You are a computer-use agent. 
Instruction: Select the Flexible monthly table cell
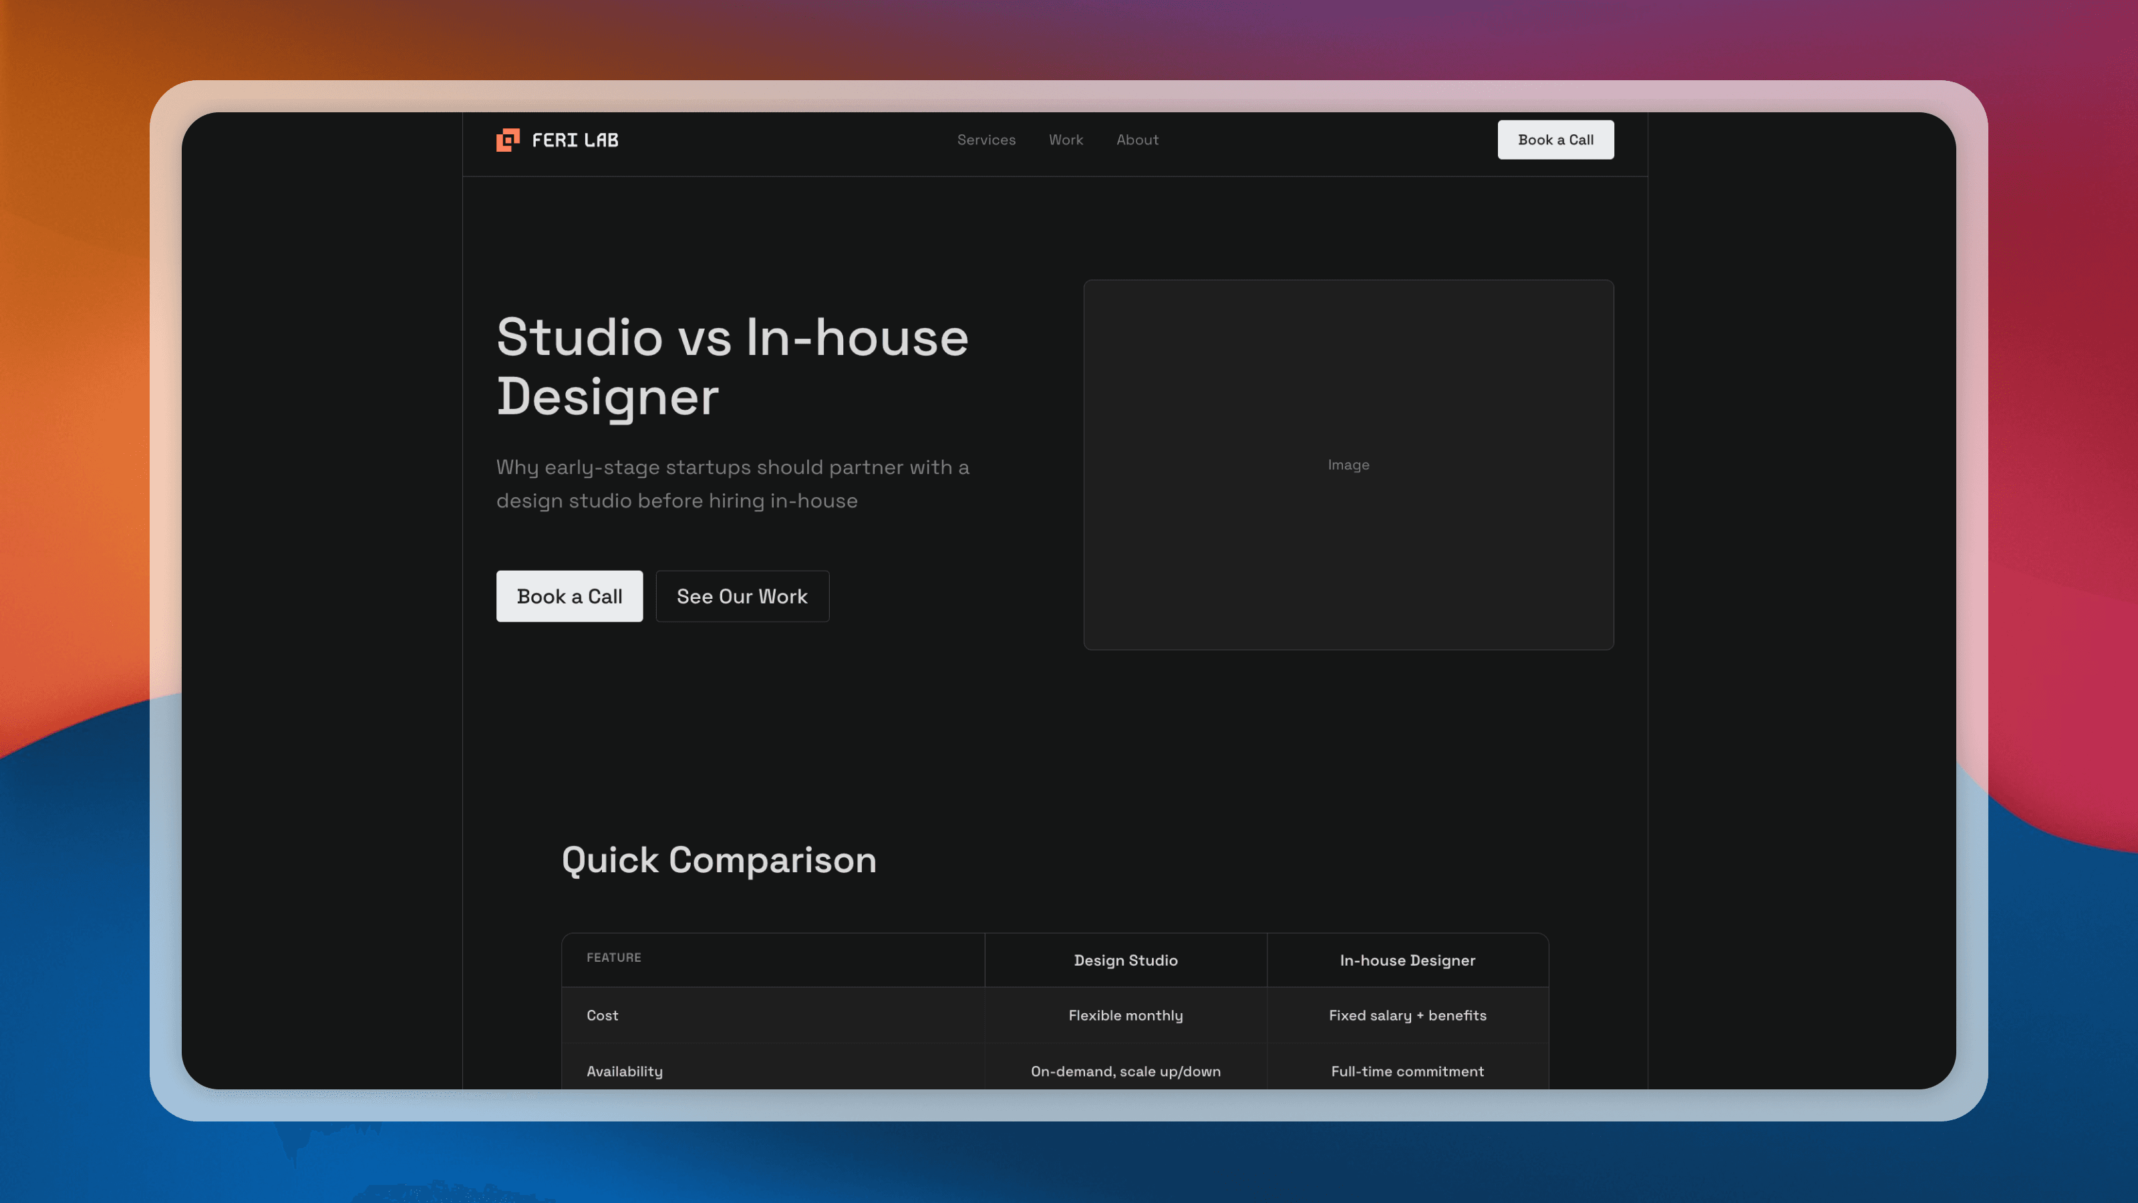(x=1125, y=1015)
